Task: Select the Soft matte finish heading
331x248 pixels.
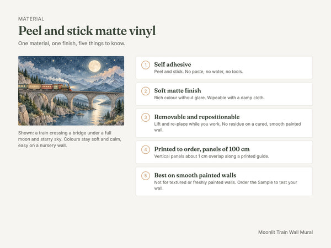Action: click(x=178, y=90)
